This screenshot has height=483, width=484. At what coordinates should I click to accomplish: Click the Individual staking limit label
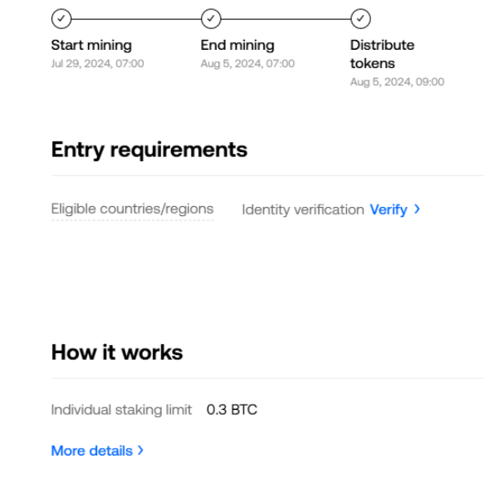point(121,410)
